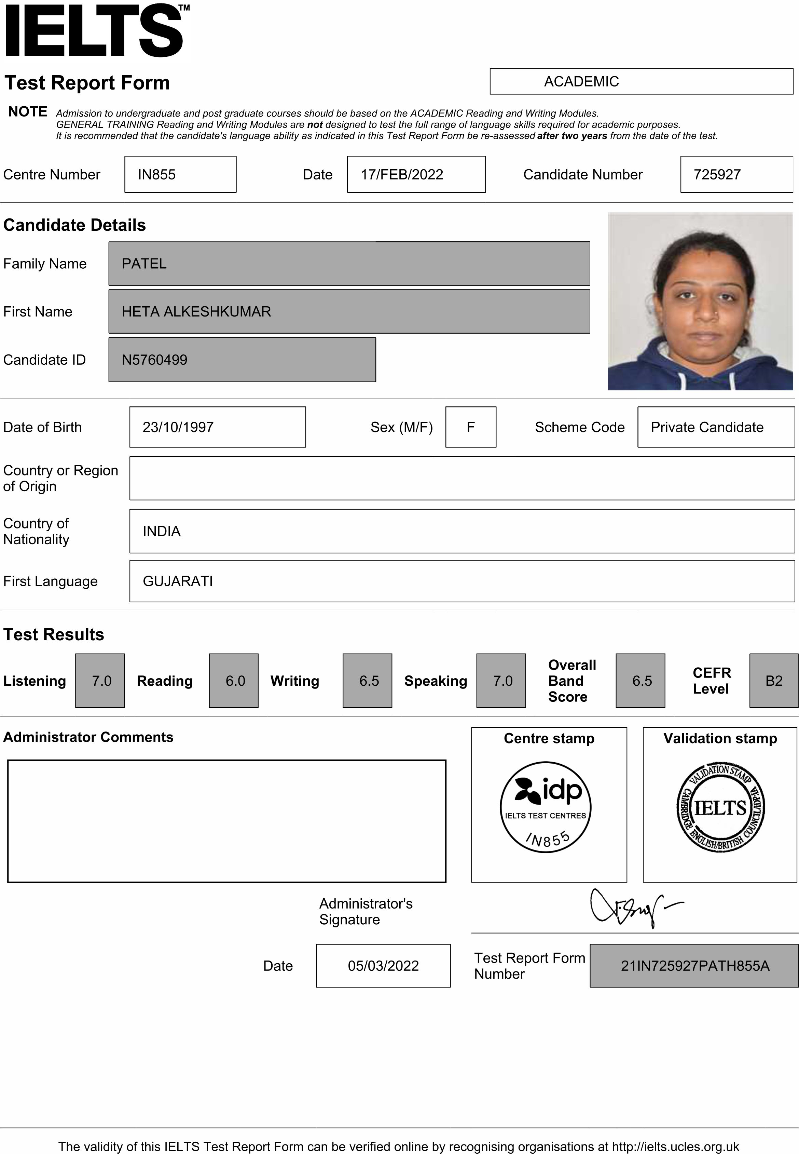Select the Centre Number field IN855

(180, 174)
